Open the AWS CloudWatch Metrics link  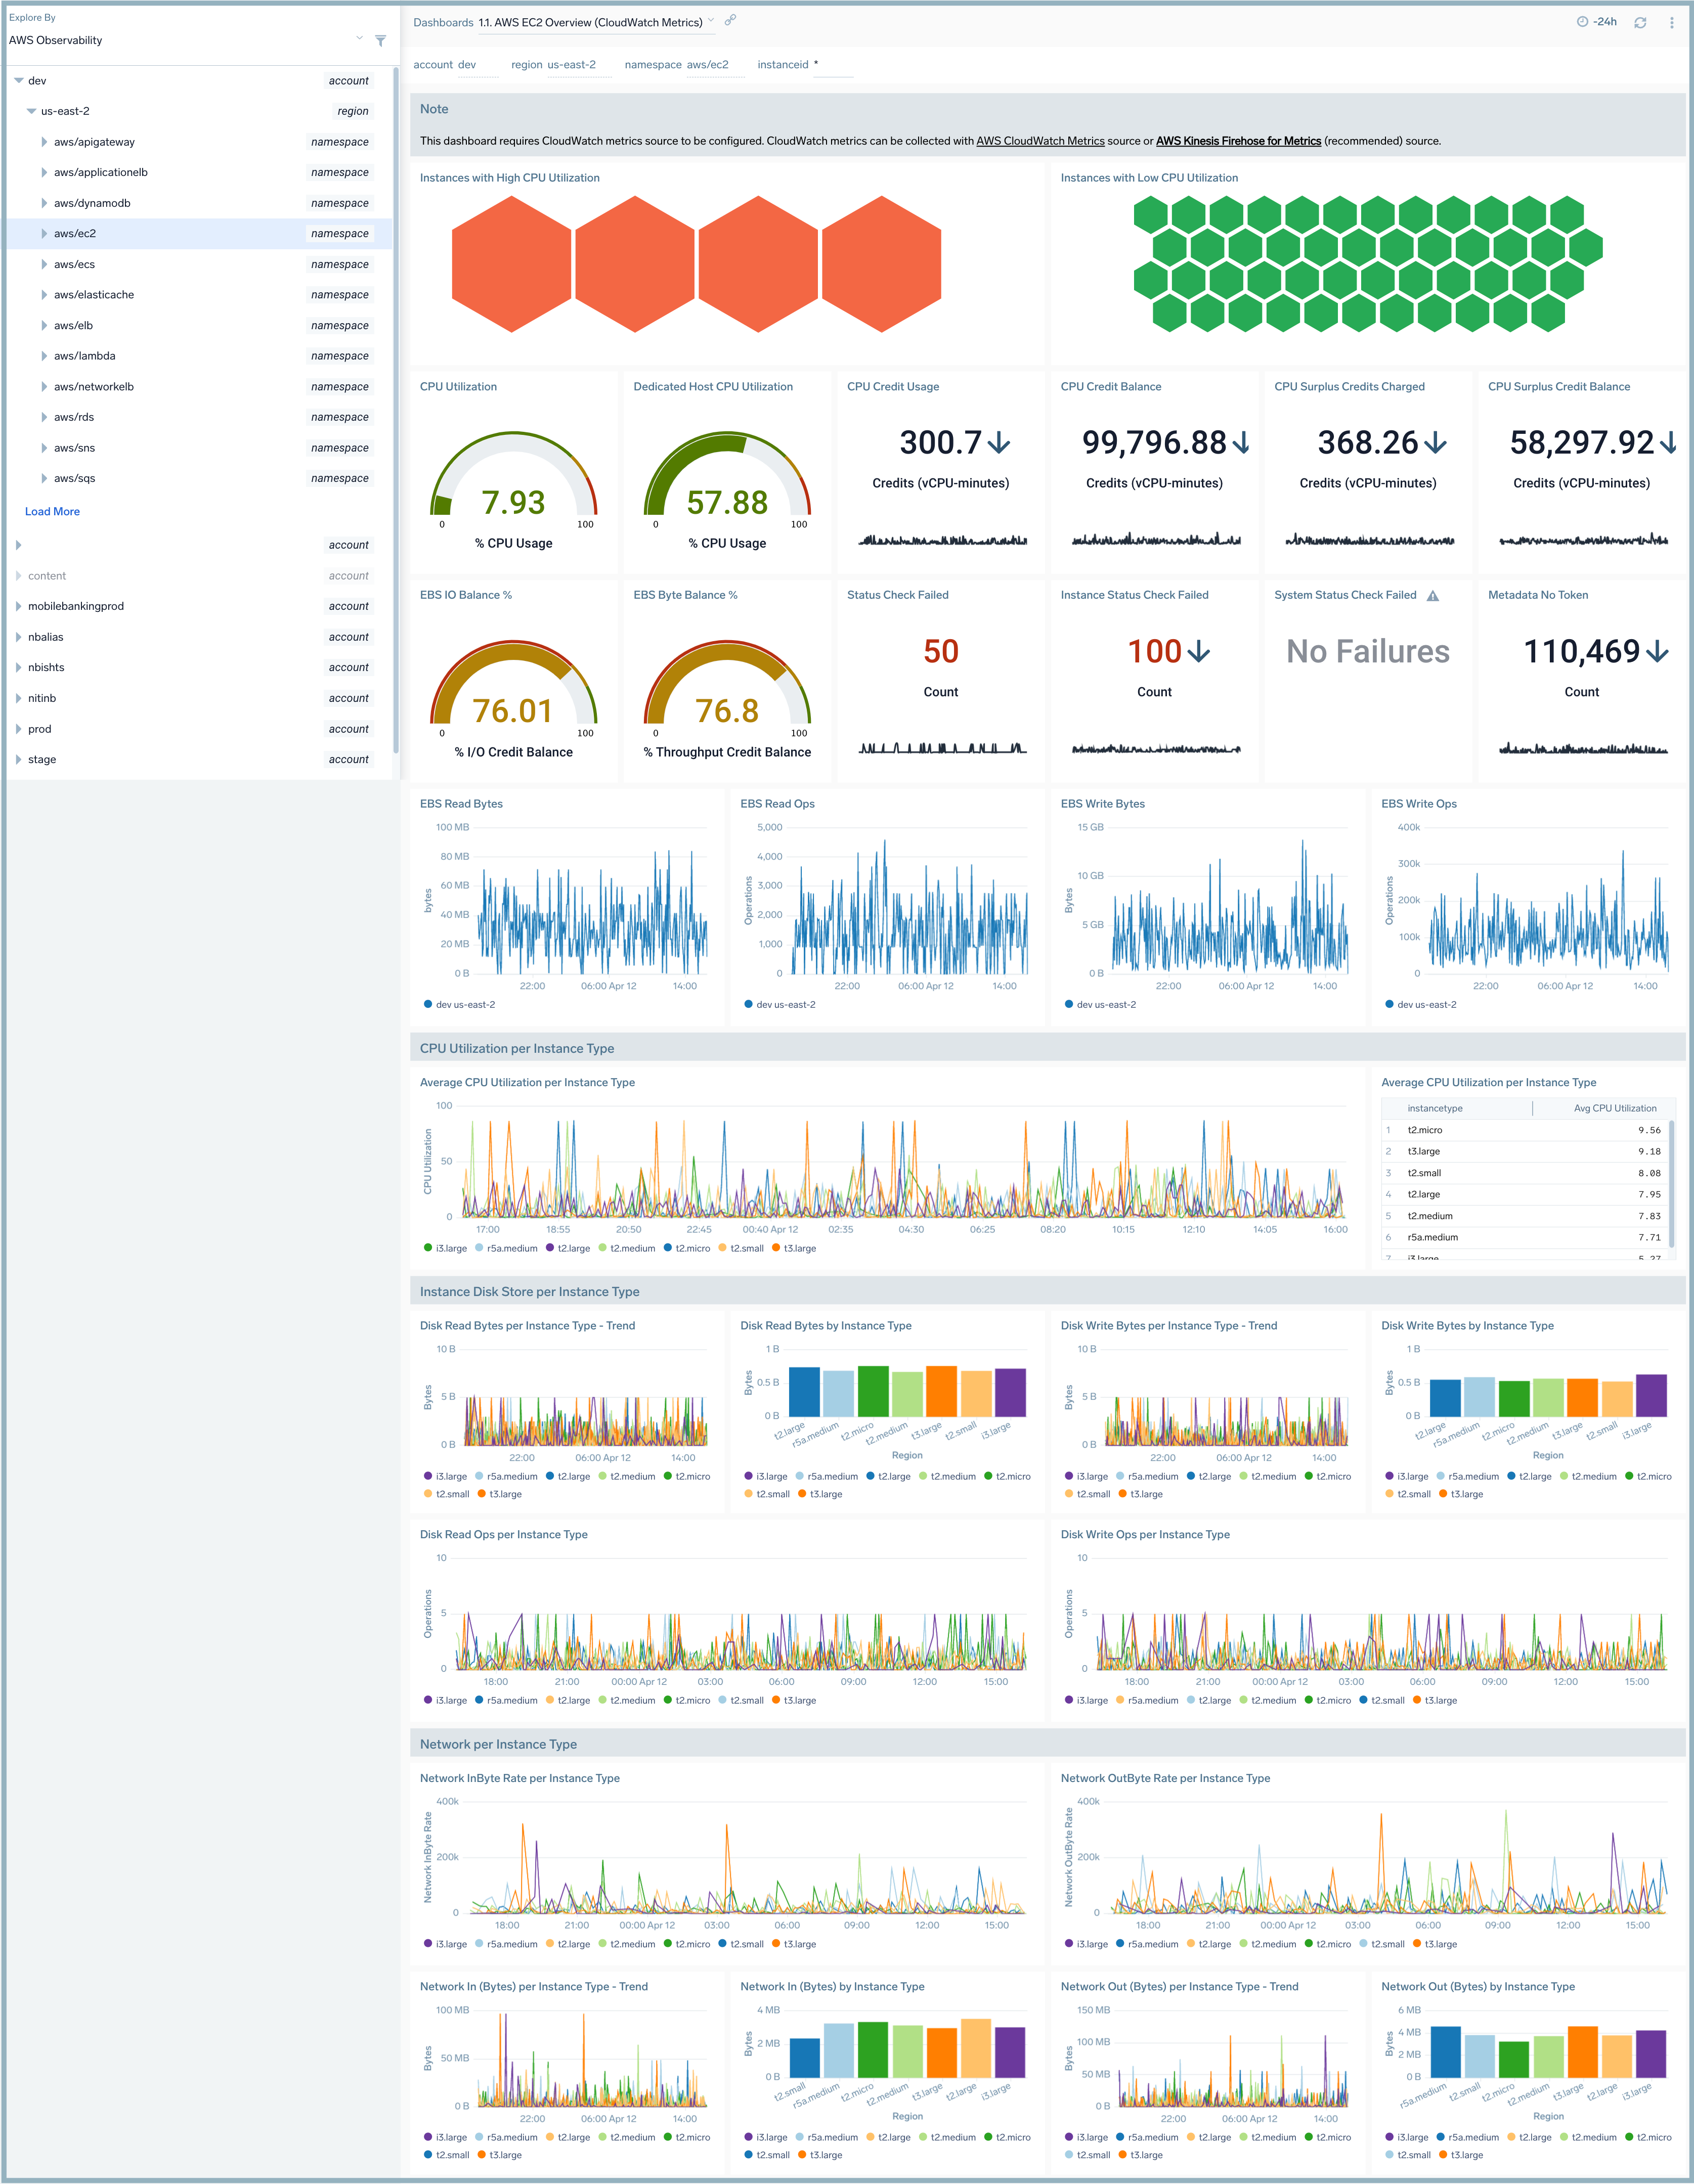[x=1040, y=141]
